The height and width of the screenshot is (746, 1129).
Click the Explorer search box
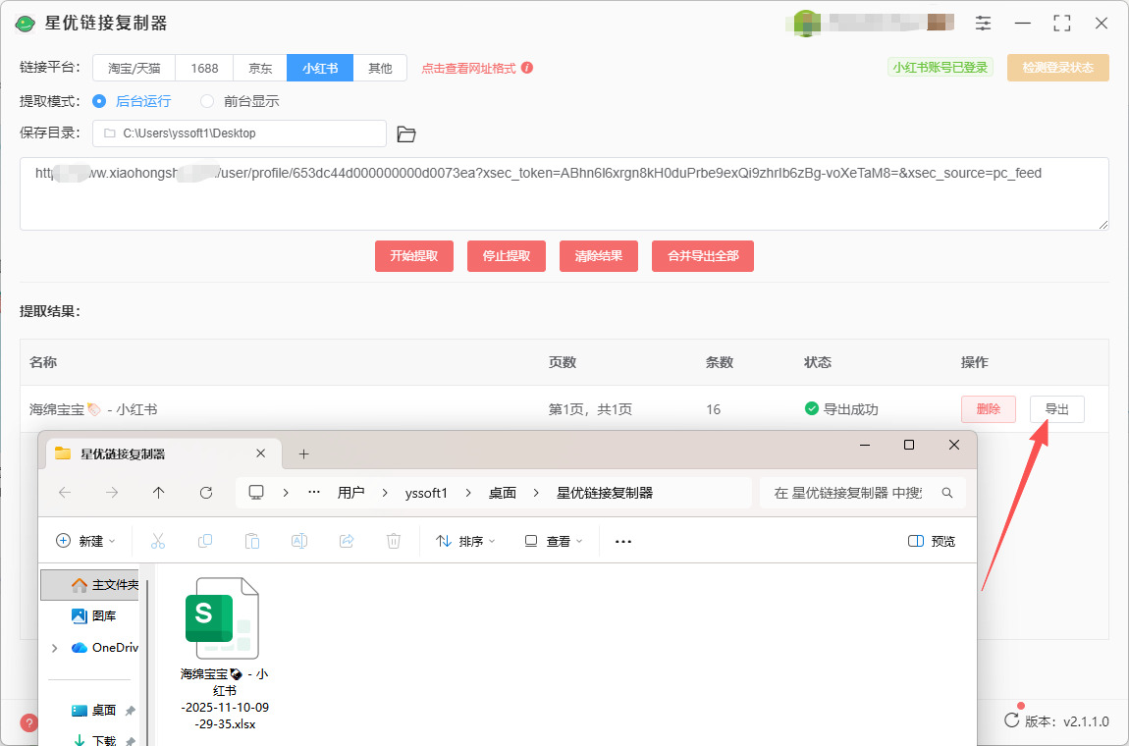point(863,494)
